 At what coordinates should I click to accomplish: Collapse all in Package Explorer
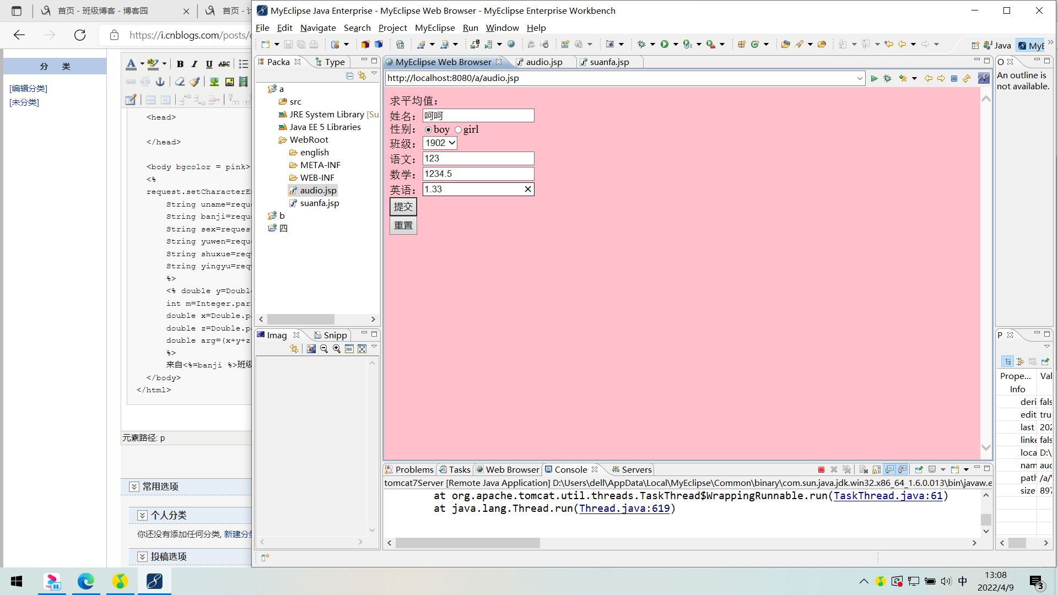(x=349, y=75)
